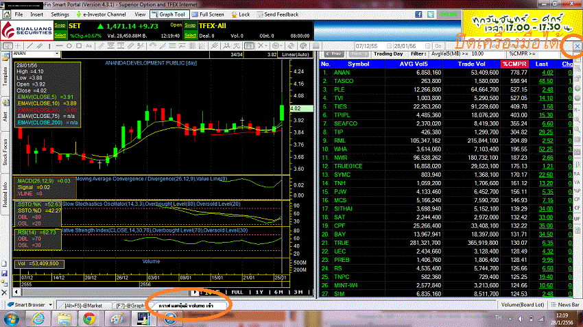Switch to the [Alt+F5]-@Market tab
This screenshot has width=583, height=327.
[83, 306]
